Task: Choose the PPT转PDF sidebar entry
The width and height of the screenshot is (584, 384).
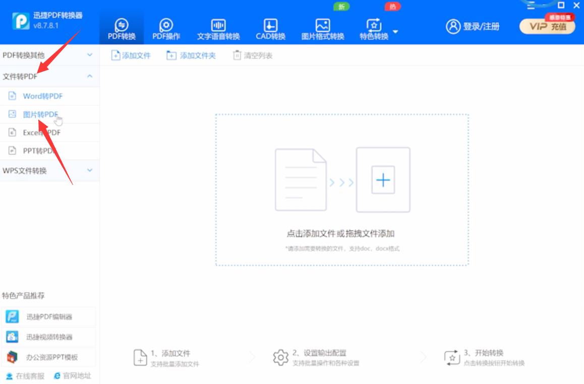Action: pos(49,151)
